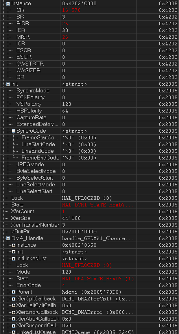The width and height of the screenshot is (179, 334).
Task: Expand DMA_Handle Instance 0x4002'0650
Action: [x=13, y=245]
